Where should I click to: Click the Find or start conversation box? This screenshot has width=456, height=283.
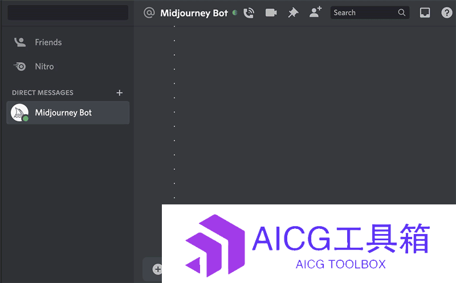point(68,13)
